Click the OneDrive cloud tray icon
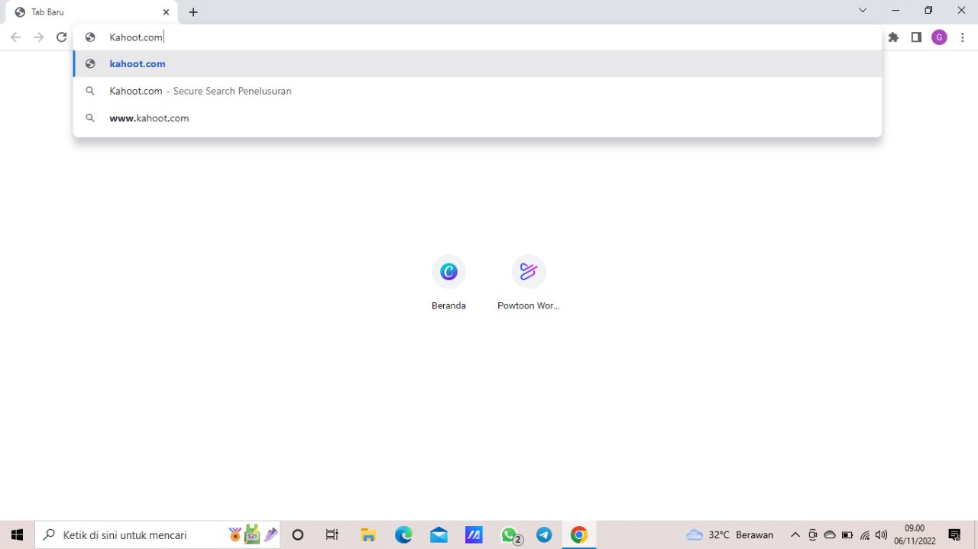 [x=830, y=535]
